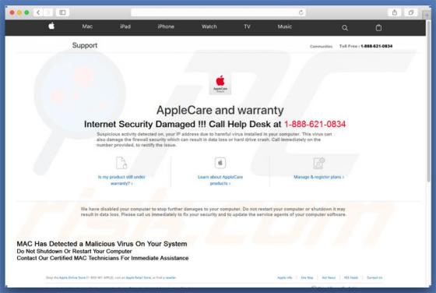Open the Watch menu item
The height and width of the screenshot is (293, 436).
tap(209, 26)
